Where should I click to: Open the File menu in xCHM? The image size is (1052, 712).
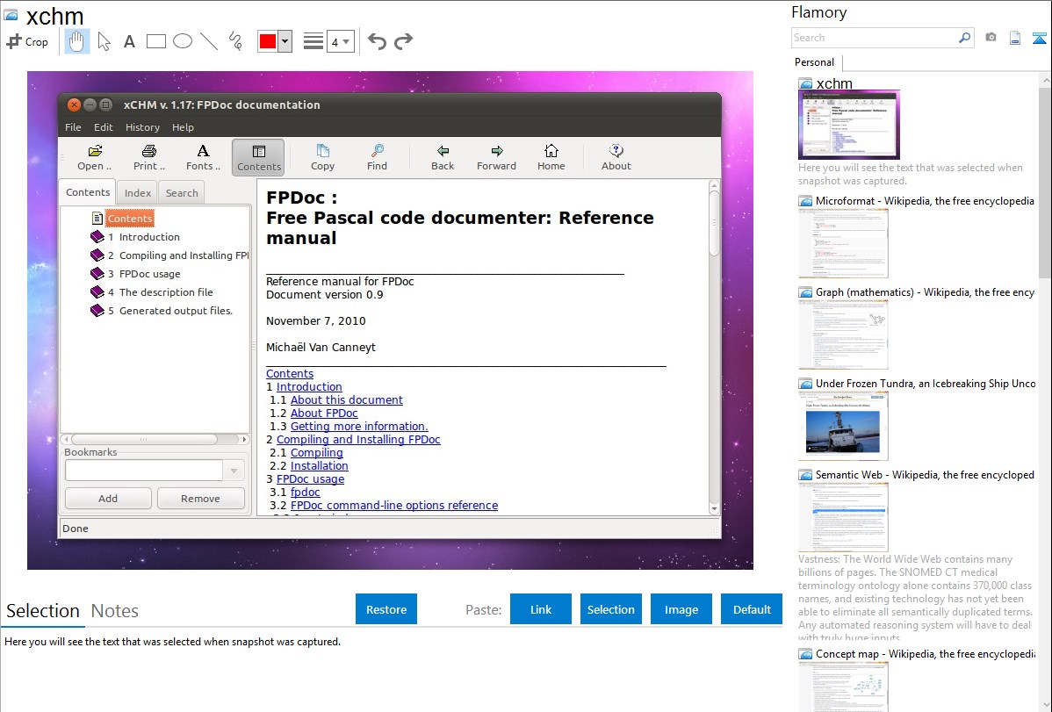click(73, 126)
